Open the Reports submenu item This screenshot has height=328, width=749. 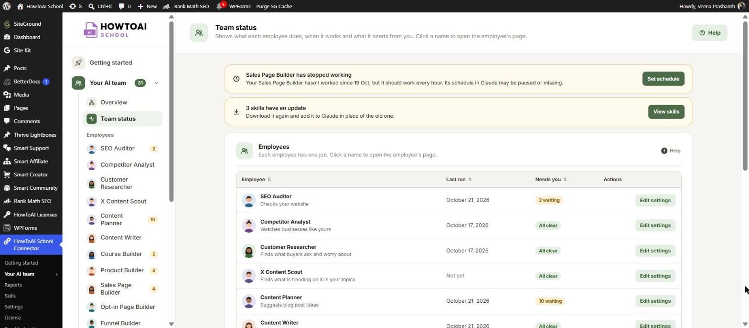coord(13,285)
